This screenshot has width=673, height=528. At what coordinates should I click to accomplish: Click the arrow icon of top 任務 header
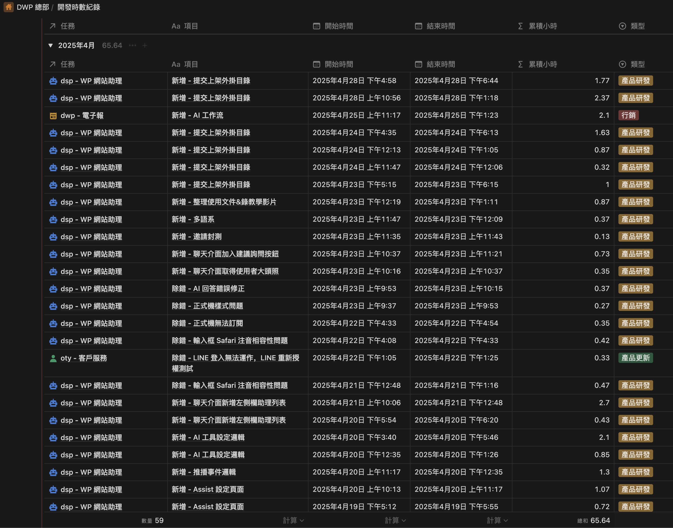(53, 26)
